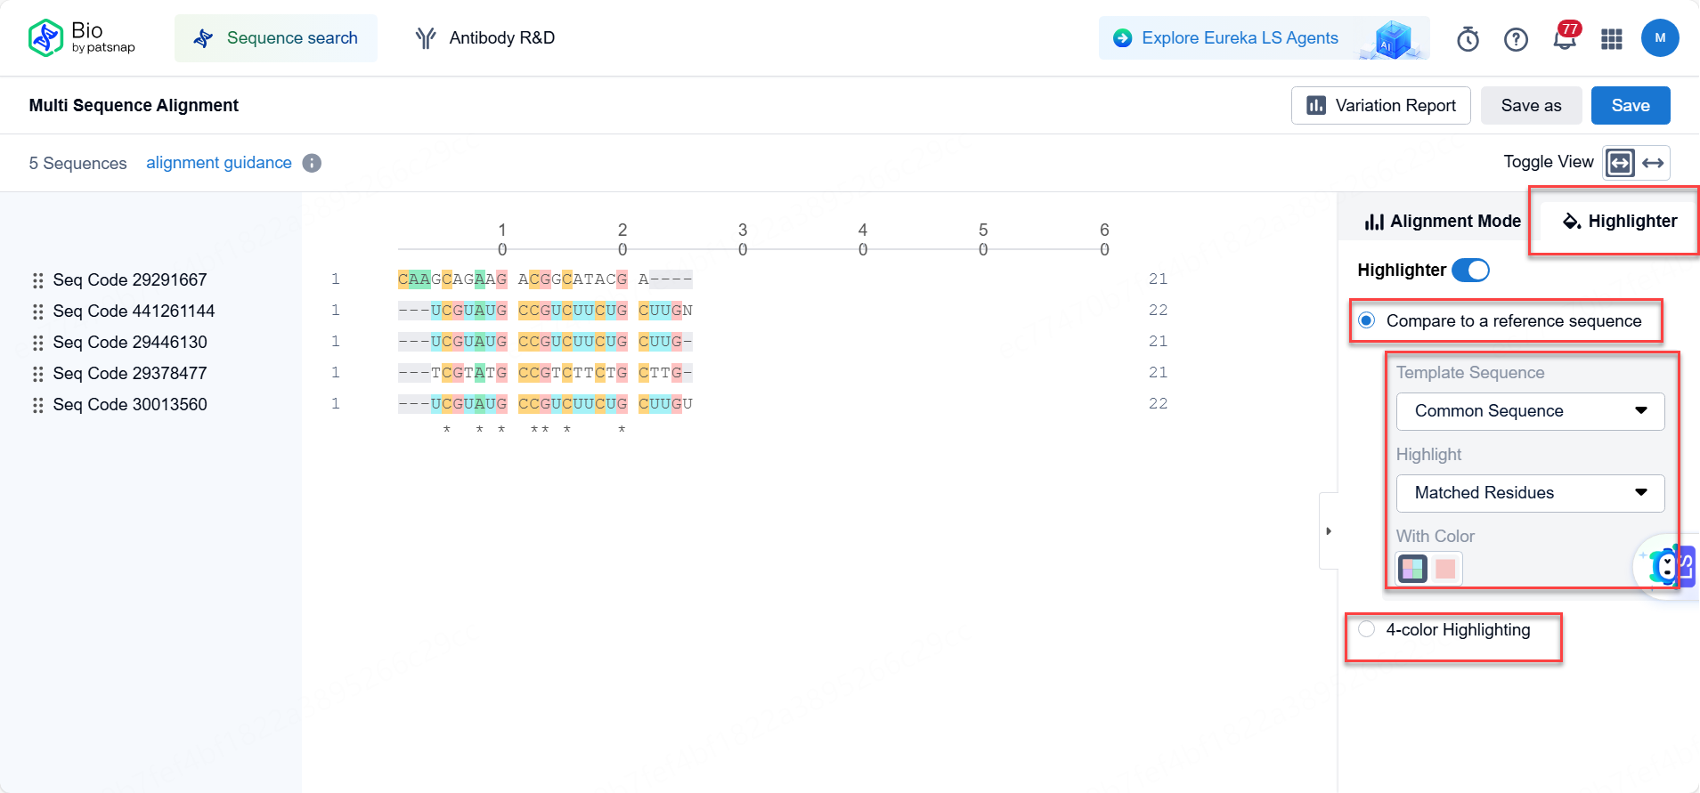The height and width of the screenshot is (793, 1700).
Task: Select 4-color Highlighting option
Action: pos(1367,630)
